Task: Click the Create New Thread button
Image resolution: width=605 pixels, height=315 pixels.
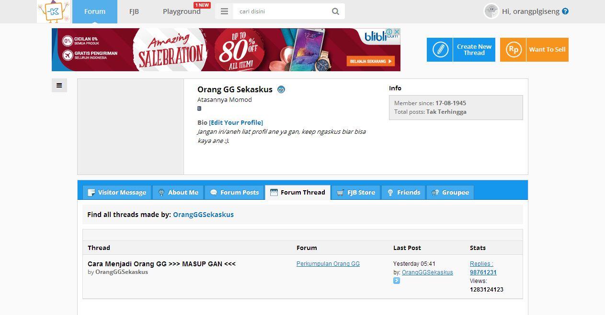Action: [461, 50]
